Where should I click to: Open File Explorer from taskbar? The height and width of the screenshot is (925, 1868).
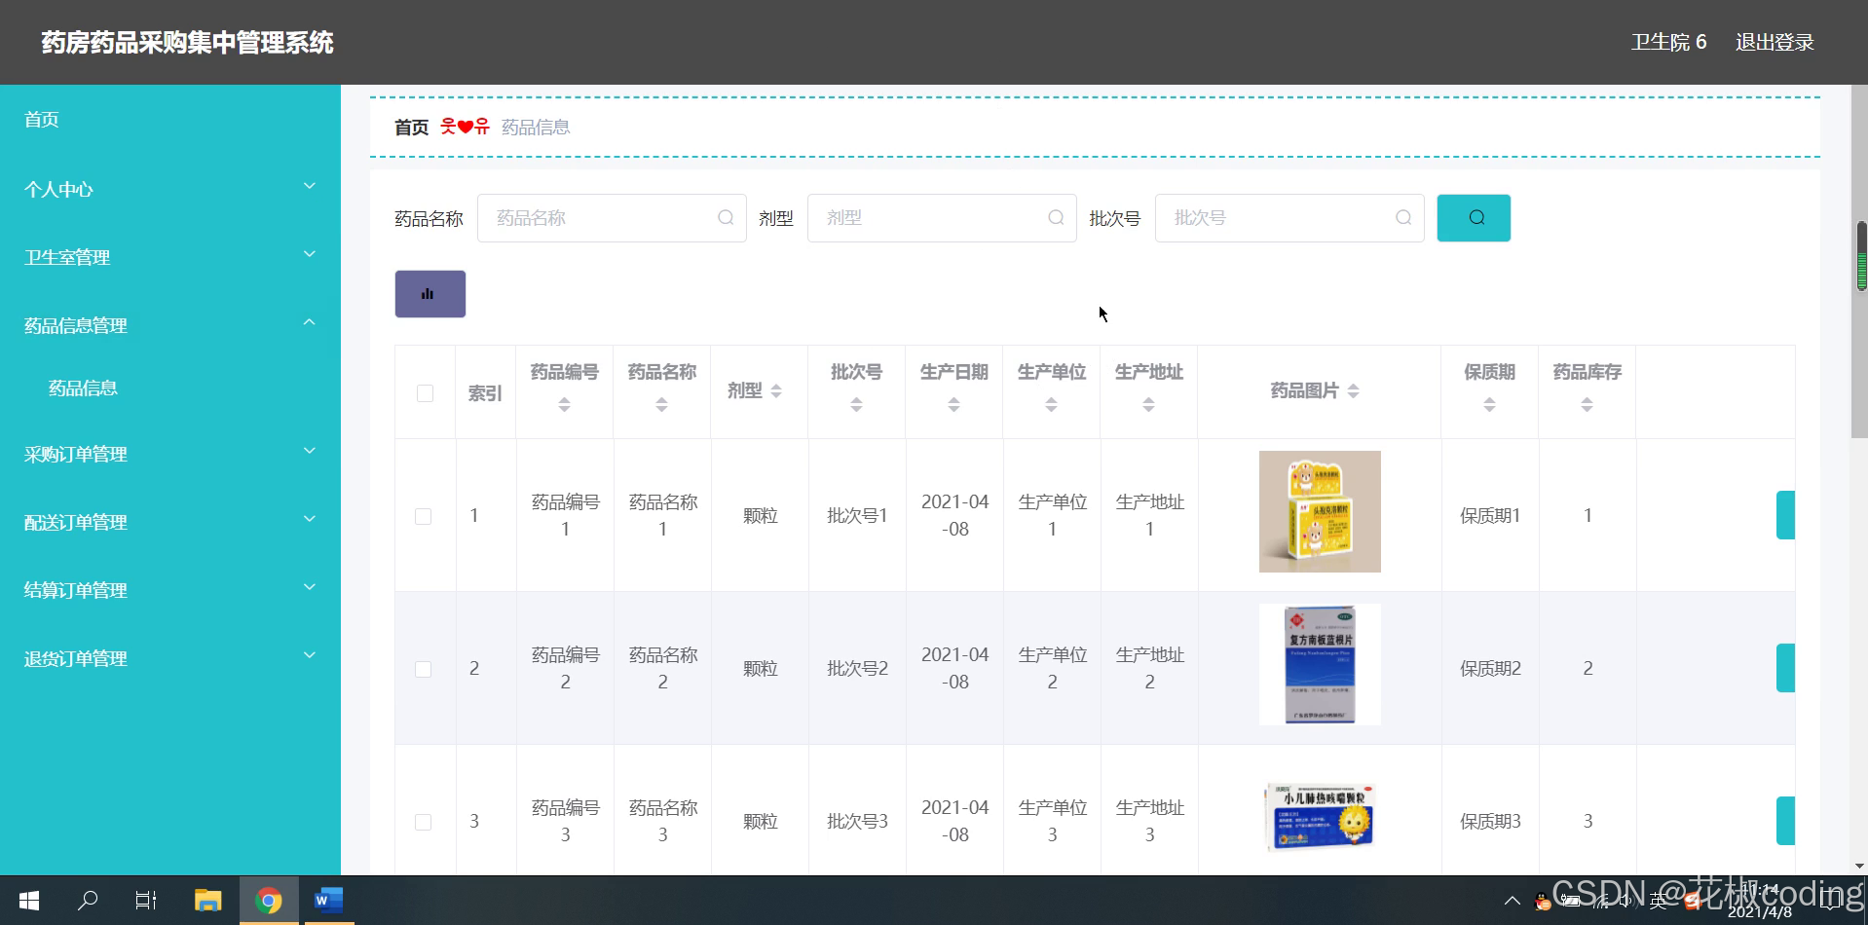click(x=207, y=901)
